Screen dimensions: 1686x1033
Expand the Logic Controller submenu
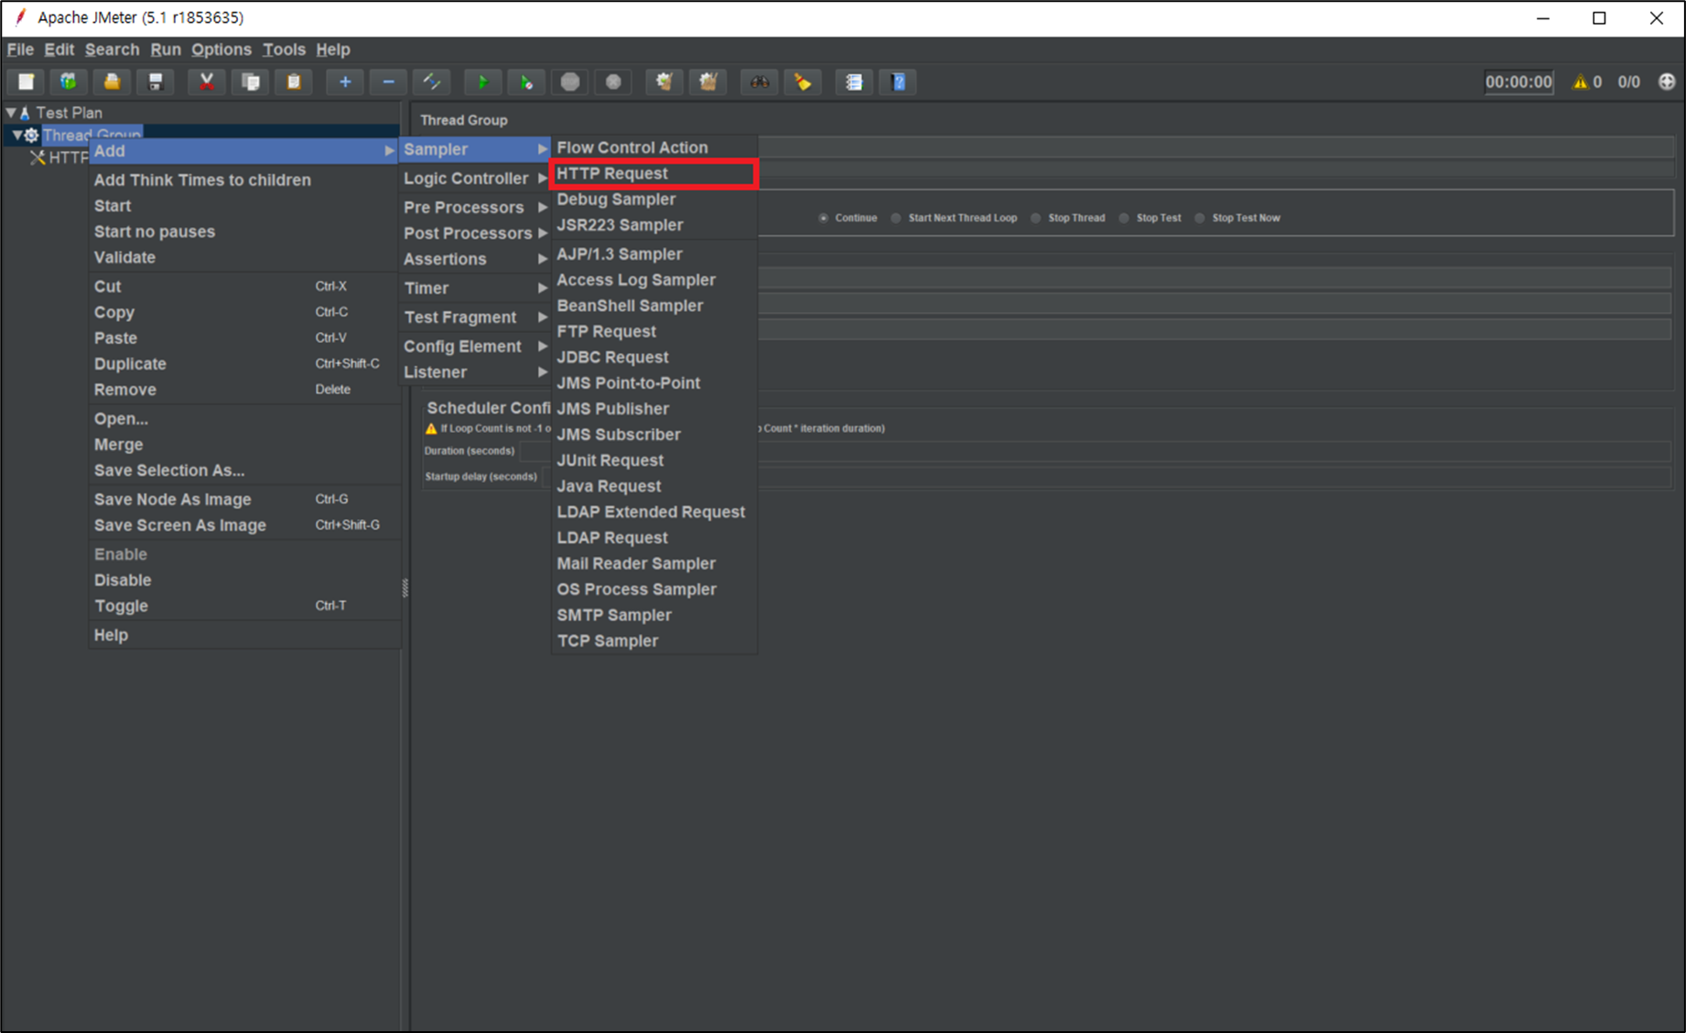tap(474, 178)
